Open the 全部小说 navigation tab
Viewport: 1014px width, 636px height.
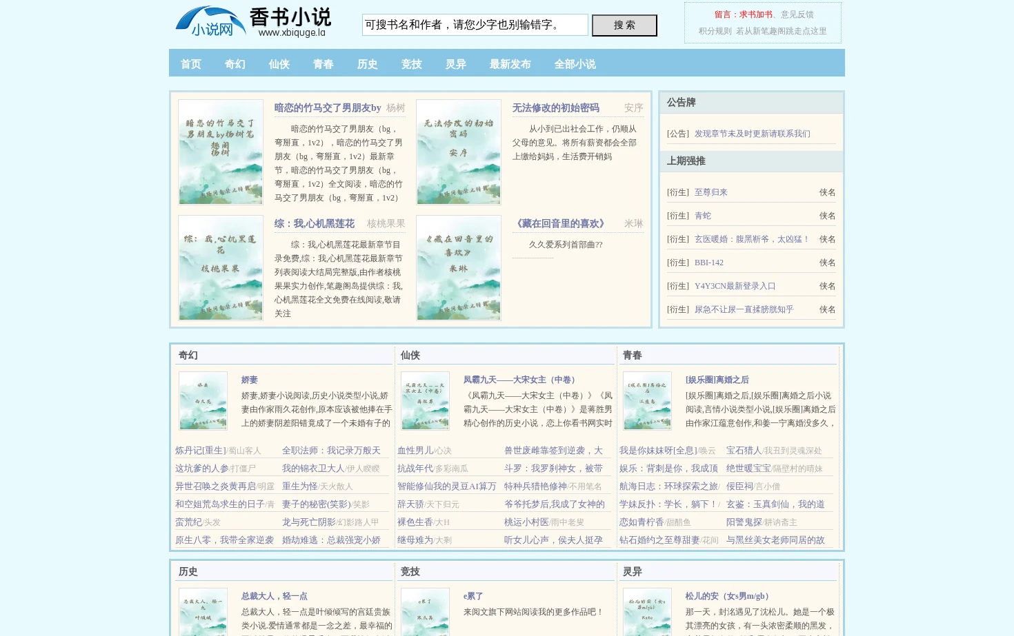575,64
